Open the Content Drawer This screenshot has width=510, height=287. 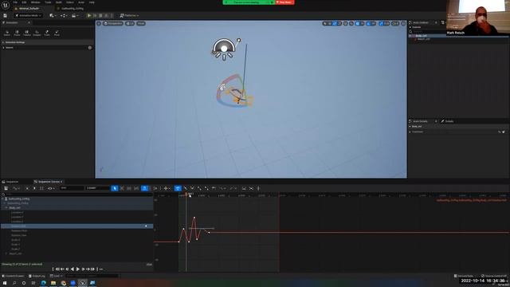14,276
